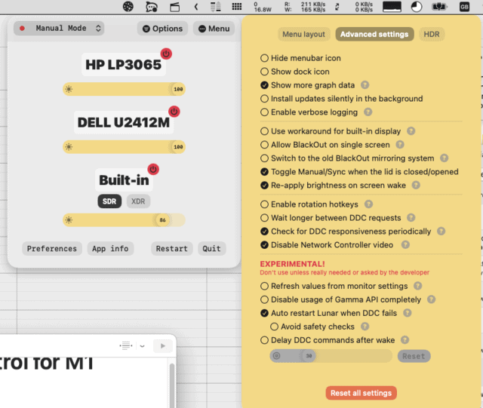The width and height of the screenshot is (483, 408).
Task: Open App info
Action: [110, 248]
